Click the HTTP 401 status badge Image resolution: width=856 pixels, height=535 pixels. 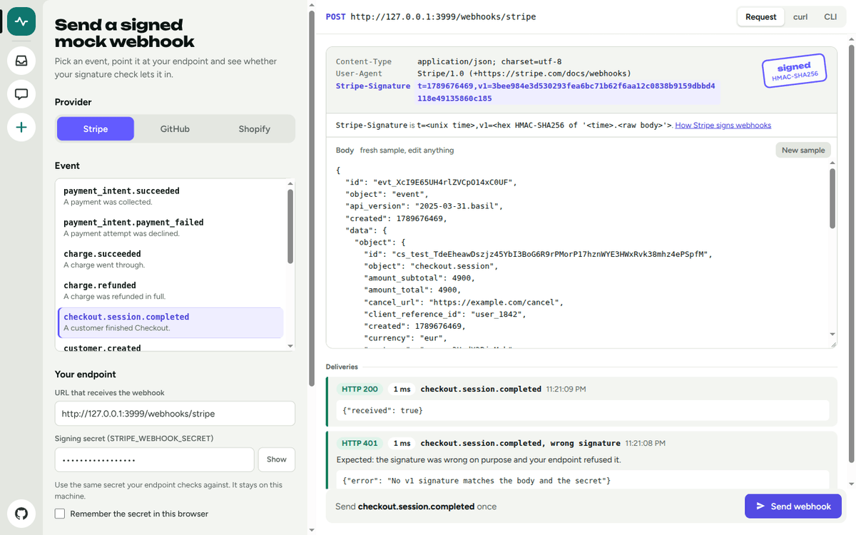360,444
